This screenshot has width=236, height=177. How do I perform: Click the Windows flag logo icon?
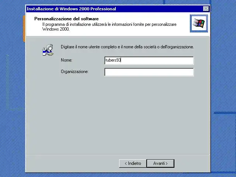tap(199, 23)
